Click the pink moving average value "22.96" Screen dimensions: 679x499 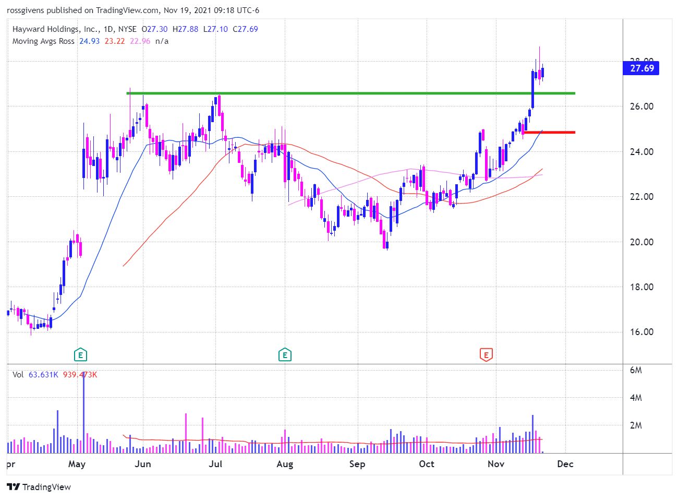(x=140, y=41)
